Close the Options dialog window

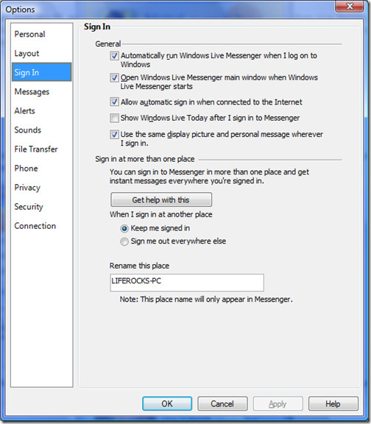(x=350, y=6)
